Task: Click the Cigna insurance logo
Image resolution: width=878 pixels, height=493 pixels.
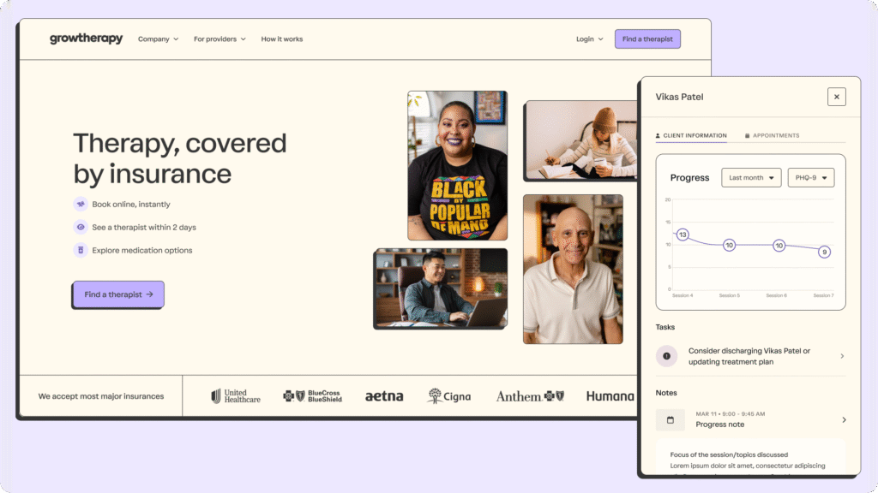Action: [449, 396]
